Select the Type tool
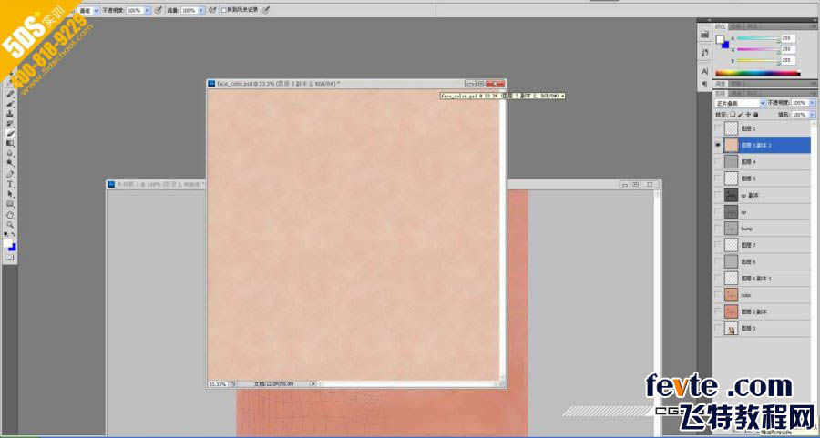 coord(10,185)
